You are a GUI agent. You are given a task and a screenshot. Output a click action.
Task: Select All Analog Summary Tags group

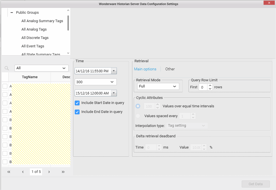[x=42, y=21]
